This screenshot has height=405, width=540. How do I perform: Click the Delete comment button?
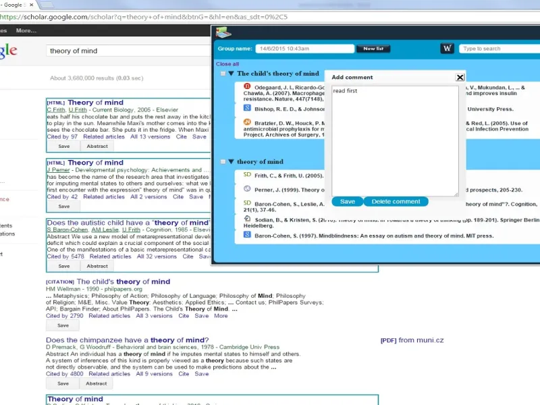[x=396, y=201]
